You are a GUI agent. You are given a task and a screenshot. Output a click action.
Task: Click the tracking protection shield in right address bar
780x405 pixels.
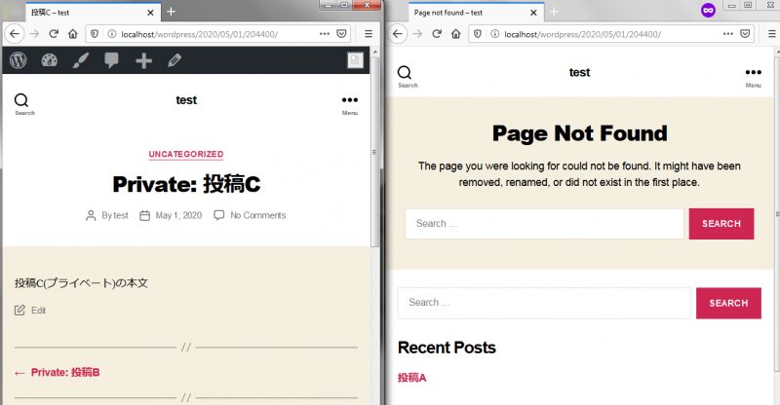point(478,34)
